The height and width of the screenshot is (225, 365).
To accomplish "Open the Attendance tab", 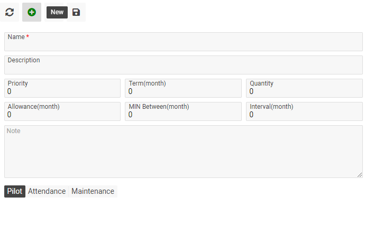I will coord(47,191).
